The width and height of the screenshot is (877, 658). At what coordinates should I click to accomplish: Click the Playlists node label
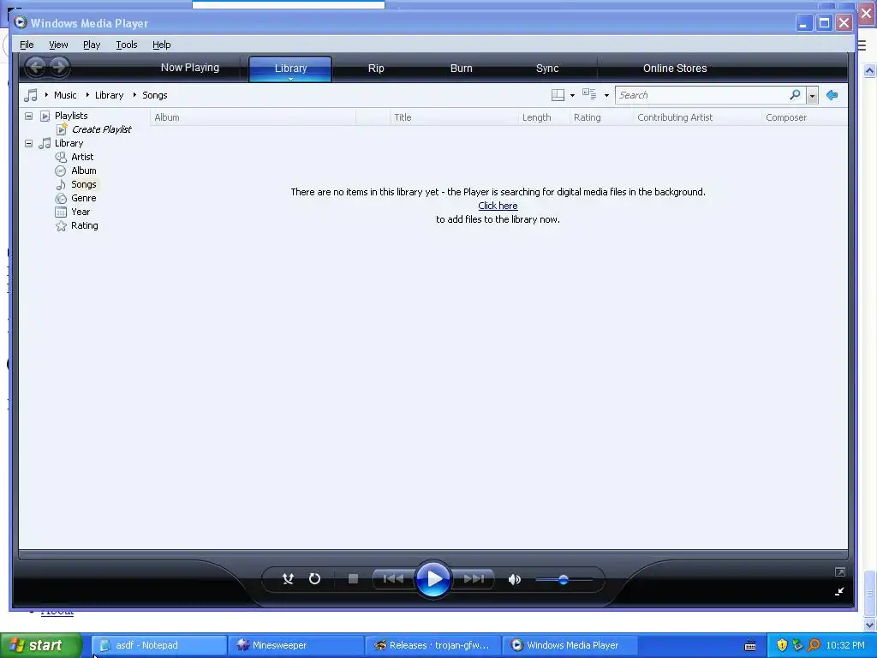71,116
